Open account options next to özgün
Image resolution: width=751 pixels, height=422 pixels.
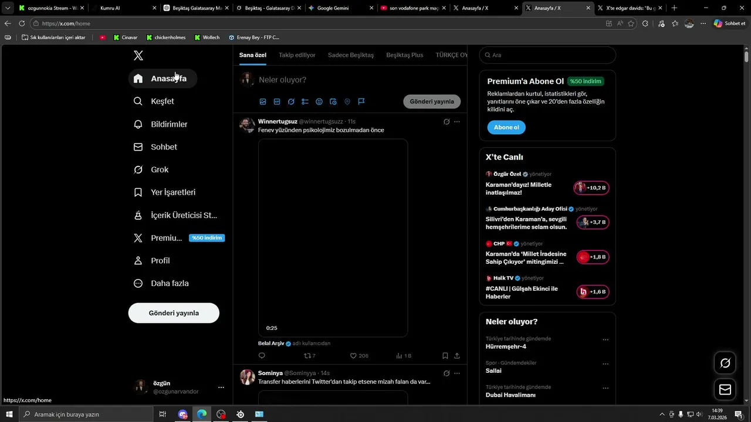(x=221, y=387)
